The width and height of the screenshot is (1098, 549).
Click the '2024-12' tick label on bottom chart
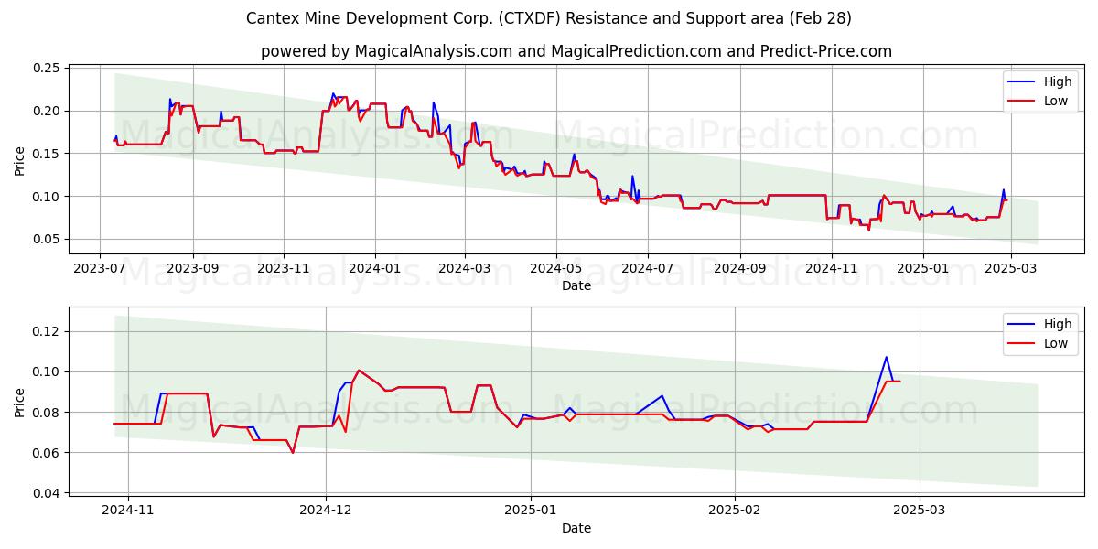click(326, 511)
